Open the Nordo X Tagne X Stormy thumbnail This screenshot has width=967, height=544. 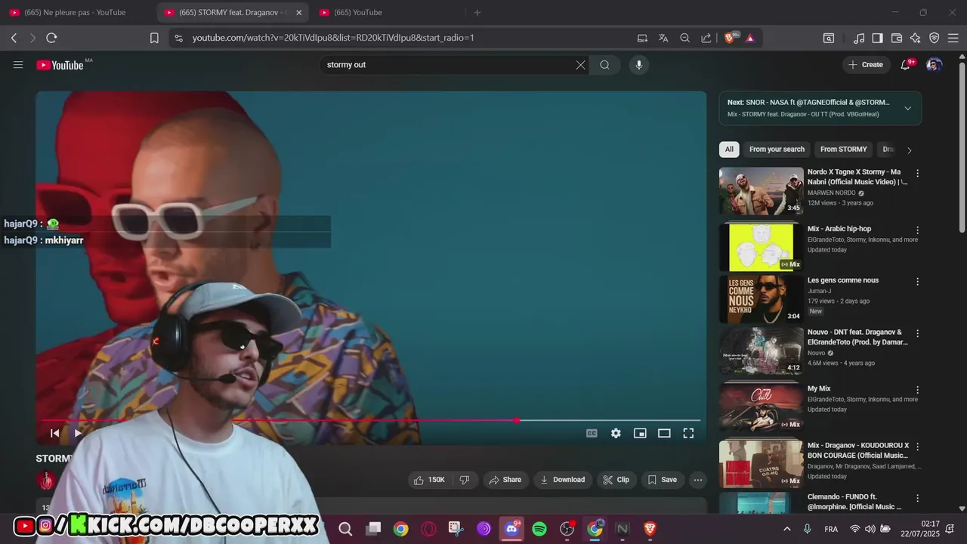click(761, 191)
